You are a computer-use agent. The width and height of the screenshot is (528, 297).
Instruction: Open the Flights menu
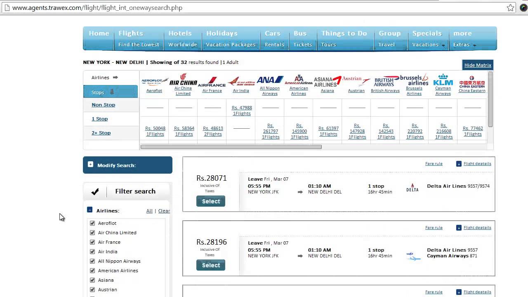click(x=139, y=38)
